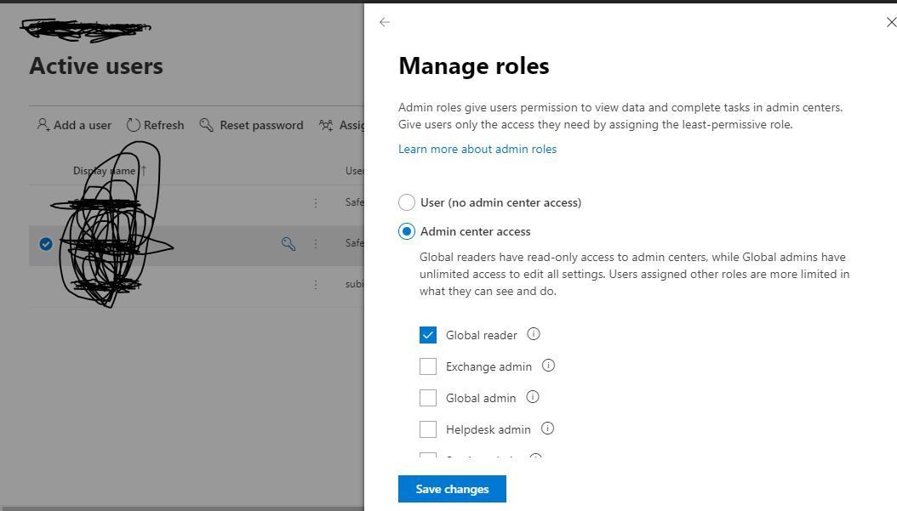Open more actions menu for the subi user

coord(316,284)
